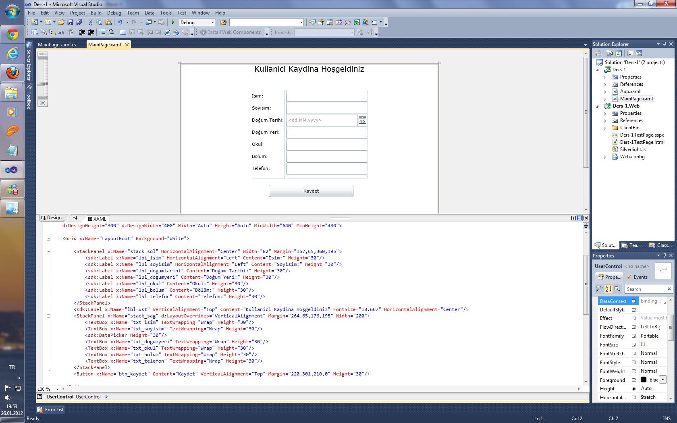Open the Debug configuration dropdown
Screen dimensions: 677x423
coord(212,22)
